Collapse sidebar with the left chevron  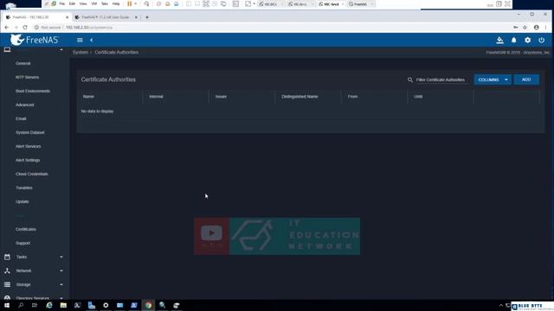(92, 41)
